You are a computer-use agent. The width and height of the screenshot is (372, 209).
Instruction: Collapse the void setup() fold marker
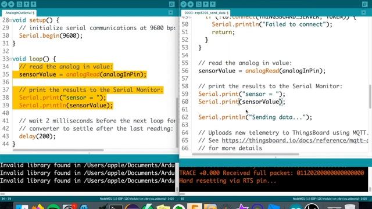10,21
